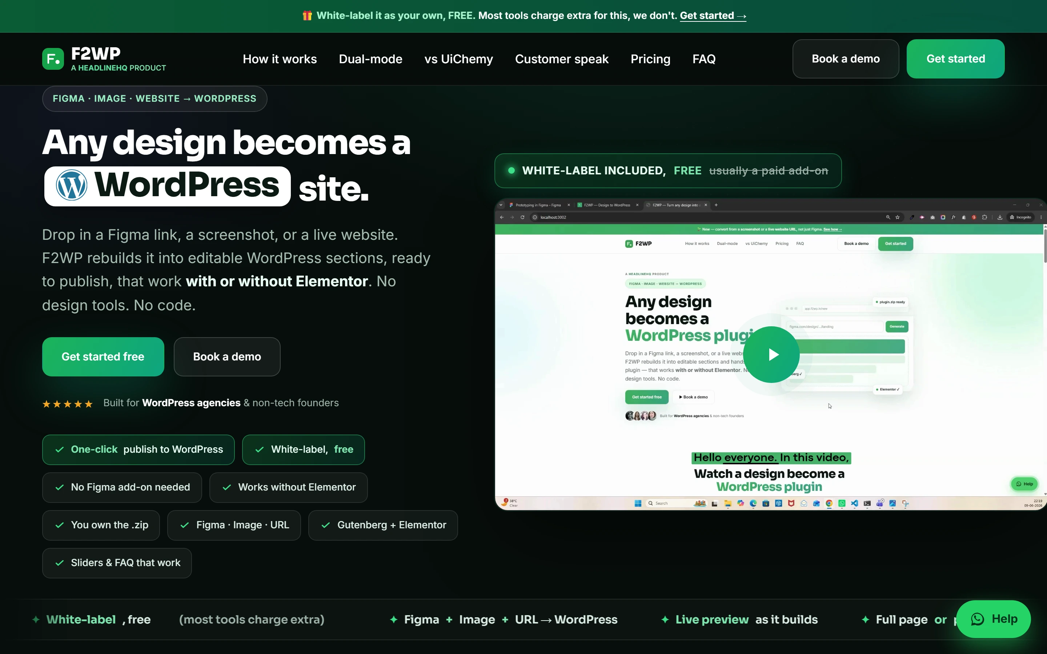Image resolution: width=1047 pixels, height=654 pixels.
Task: Click the downloads icon in the video's browser
Action: pyautogui.click(x=1000, y=217)
